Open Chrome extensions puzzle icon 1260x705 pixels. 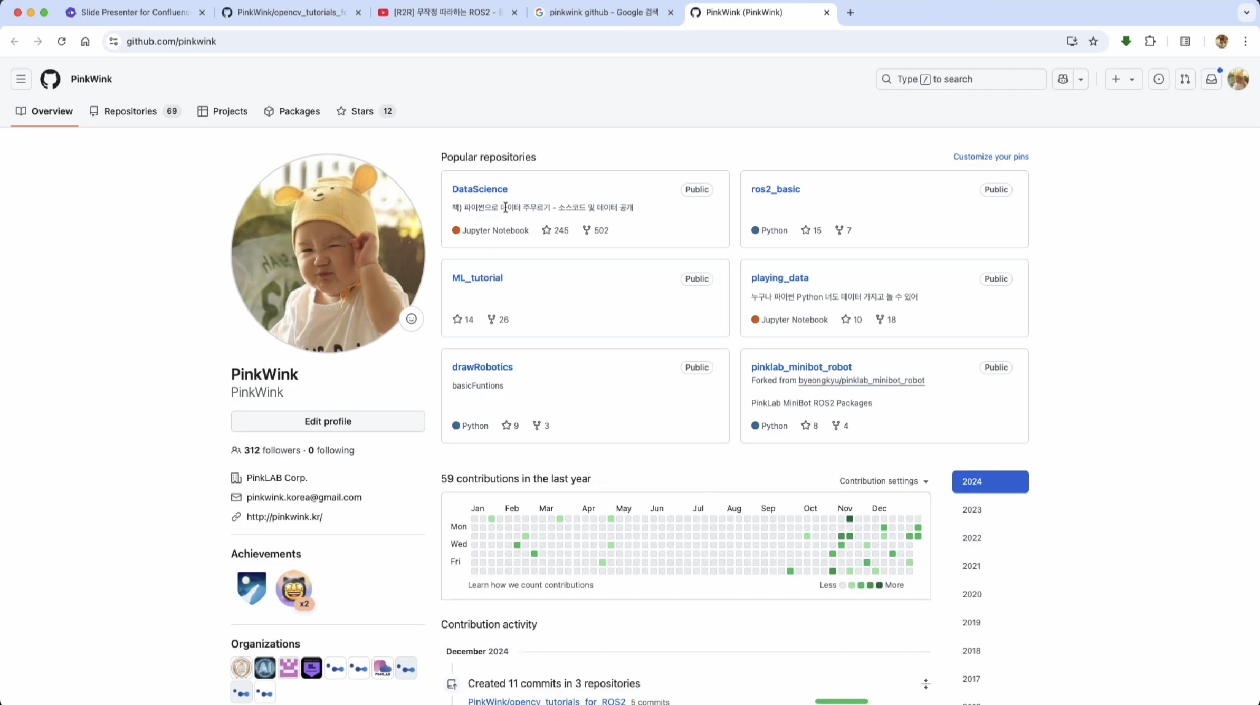pyautogui.click(x=1150, y=41)
